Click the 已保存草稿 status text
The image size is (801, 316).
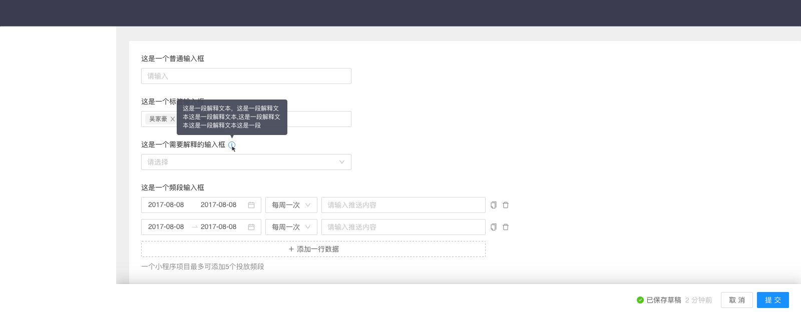click(x=664, y=300)
